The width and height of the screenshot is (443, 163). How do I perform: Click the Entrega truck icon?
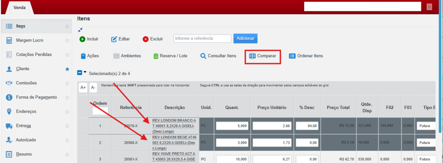pyautogui.click(x=9, y=126)
